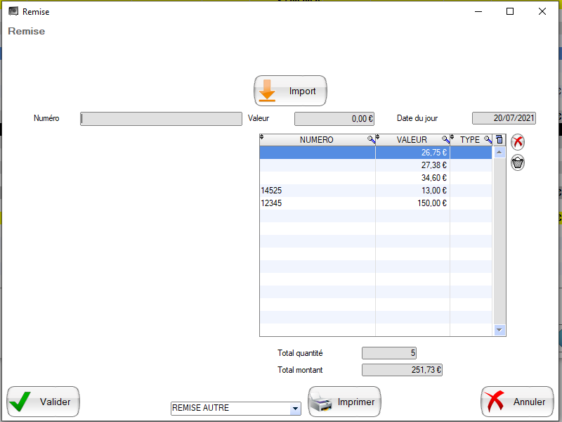Viewport: 562px width, 422px height.
Task: Click the red X delete-row icon
Action: 518,141
